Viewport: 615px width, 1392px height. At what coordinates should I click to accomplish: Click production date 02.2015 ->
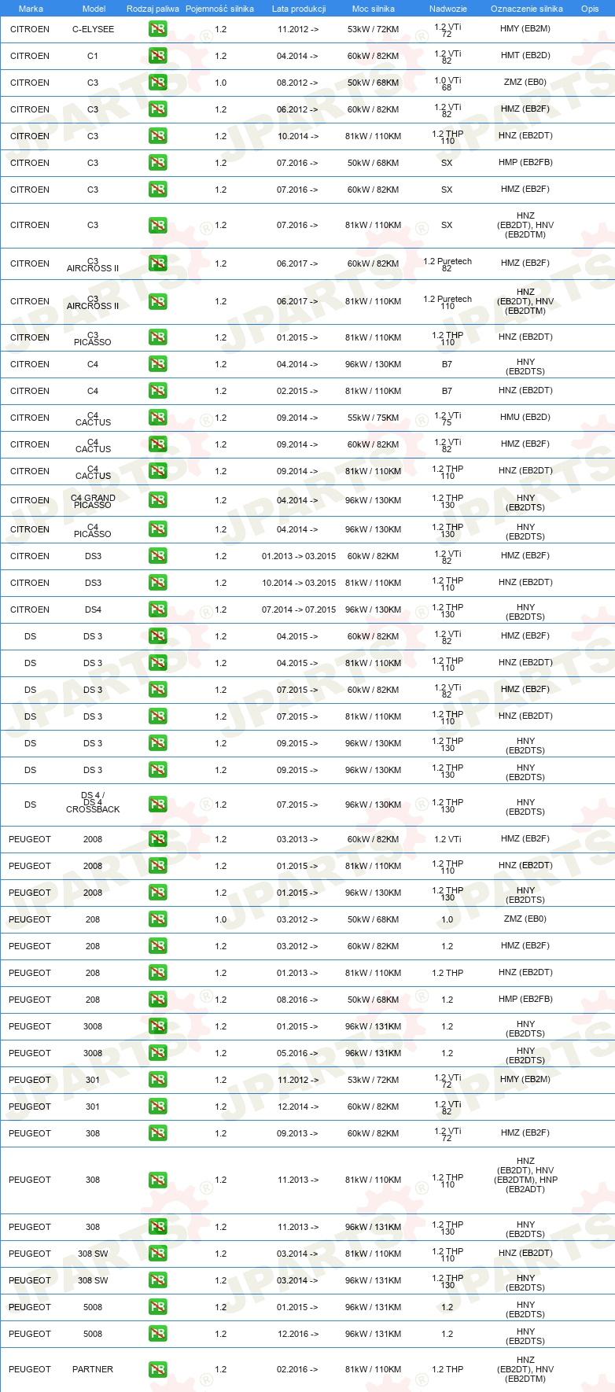[297, 391]
